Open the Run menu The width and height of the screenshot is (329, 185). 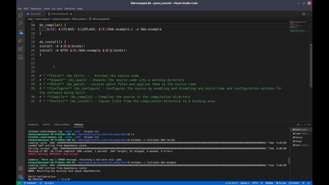pos(60,9)
